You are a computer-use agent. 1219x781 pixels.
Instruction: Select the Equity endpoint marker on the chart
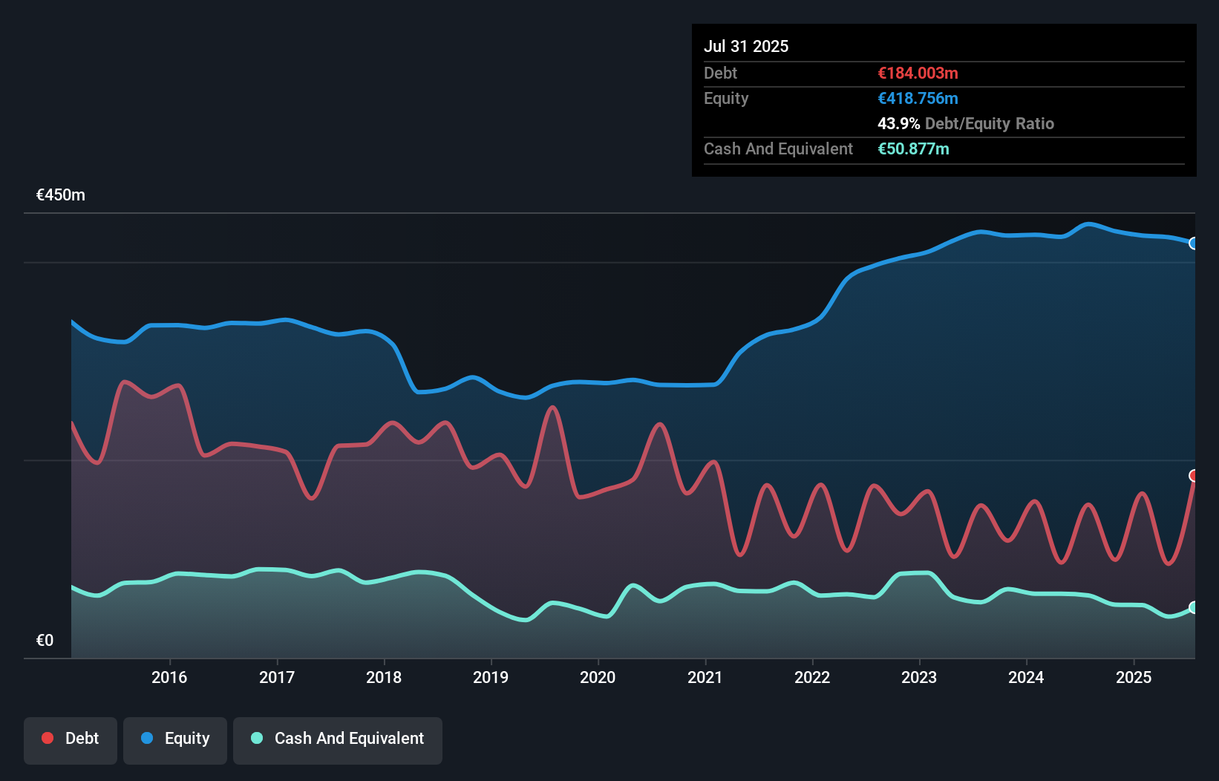1194,243
